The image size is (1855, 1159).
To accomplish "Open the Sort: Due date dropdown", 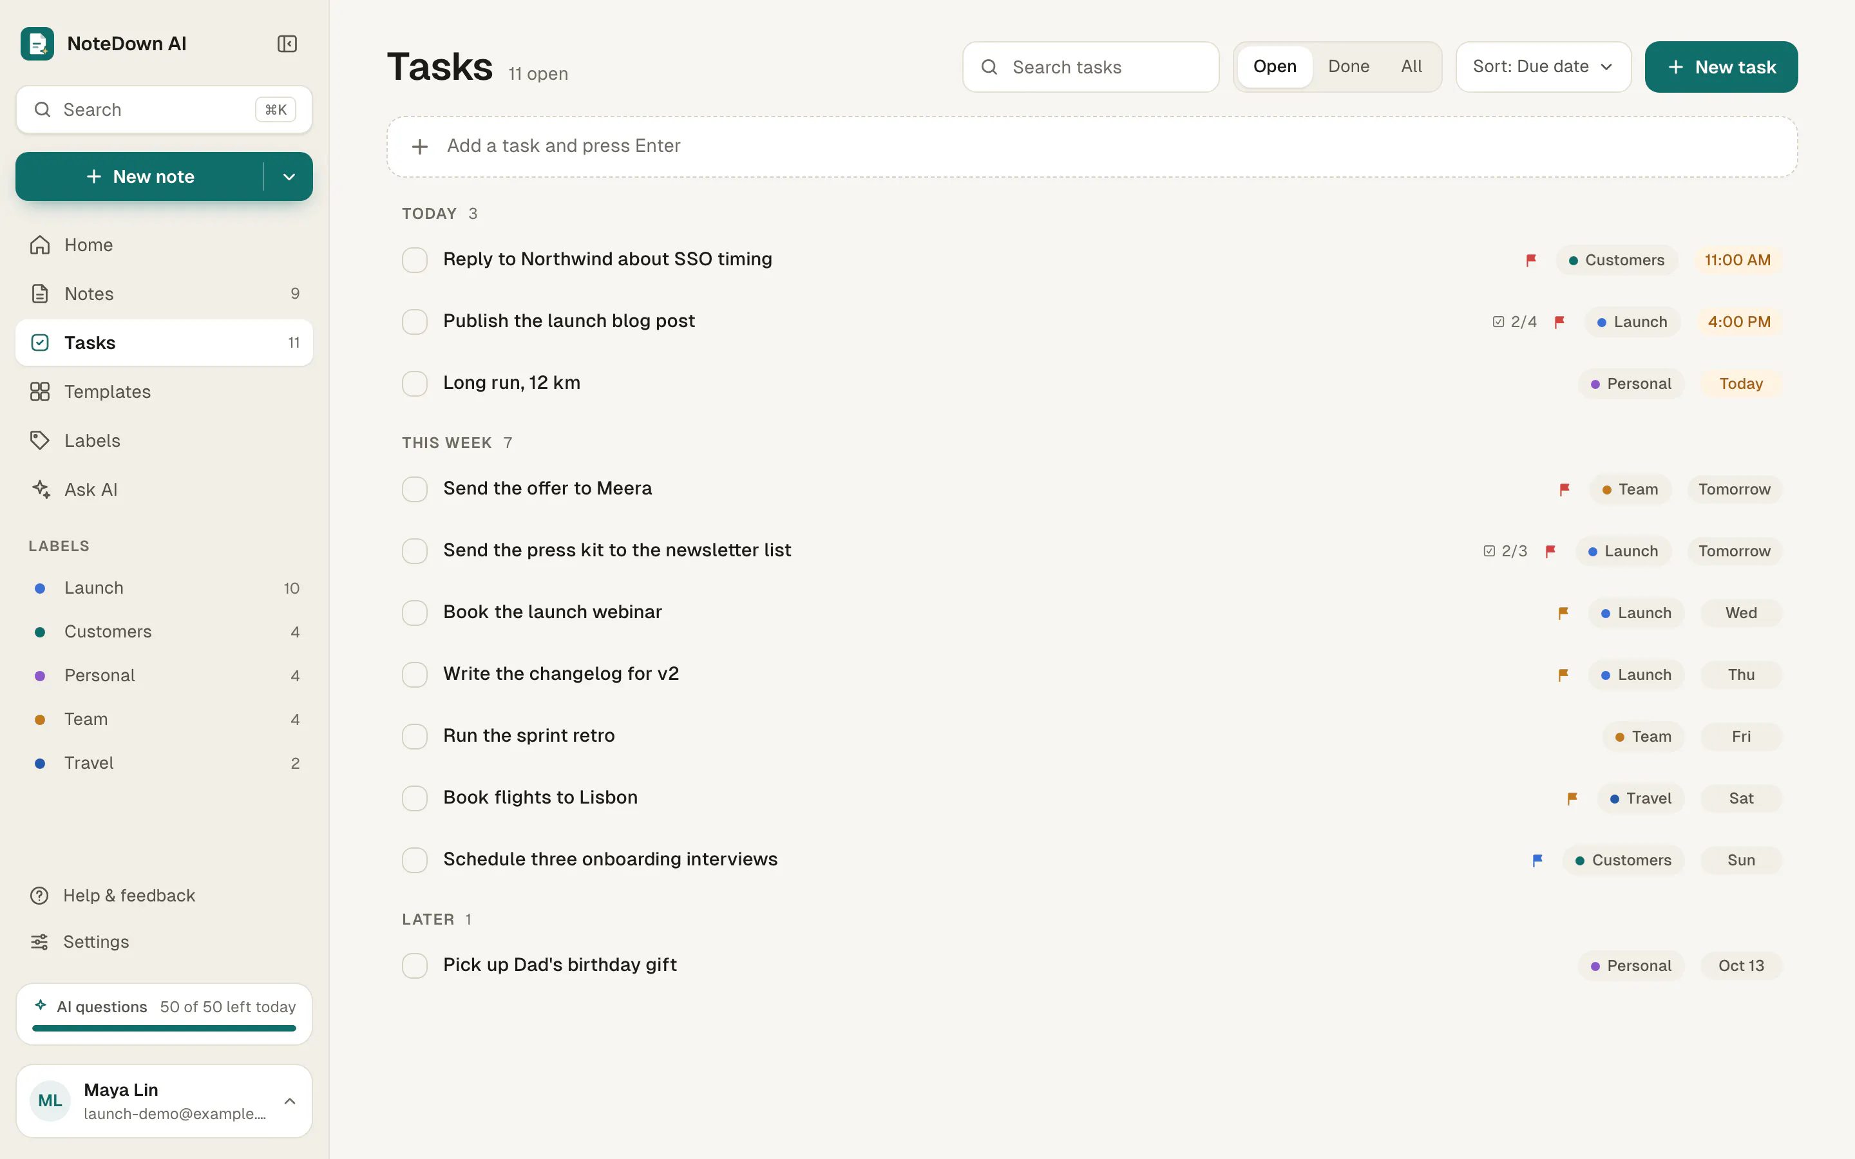I will click(1543, 67).
